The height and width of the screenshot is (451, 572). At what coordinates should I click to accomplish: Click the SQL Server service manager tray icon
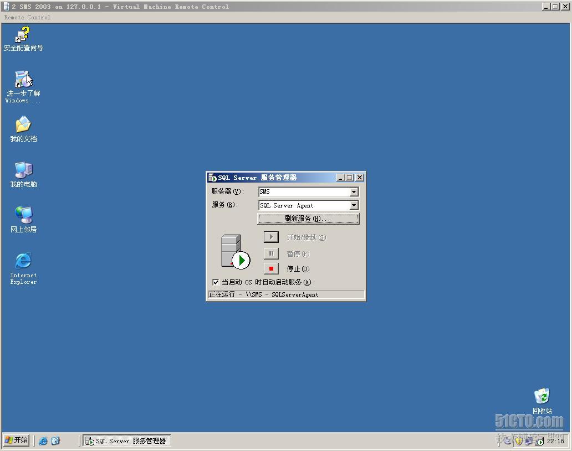point(539,441)
